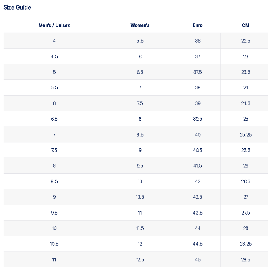Select Euro size 40.5 cell
Image resolution: width=268 pixels, height=267 pixels.
pyautogui.click(x=198, y=150)
